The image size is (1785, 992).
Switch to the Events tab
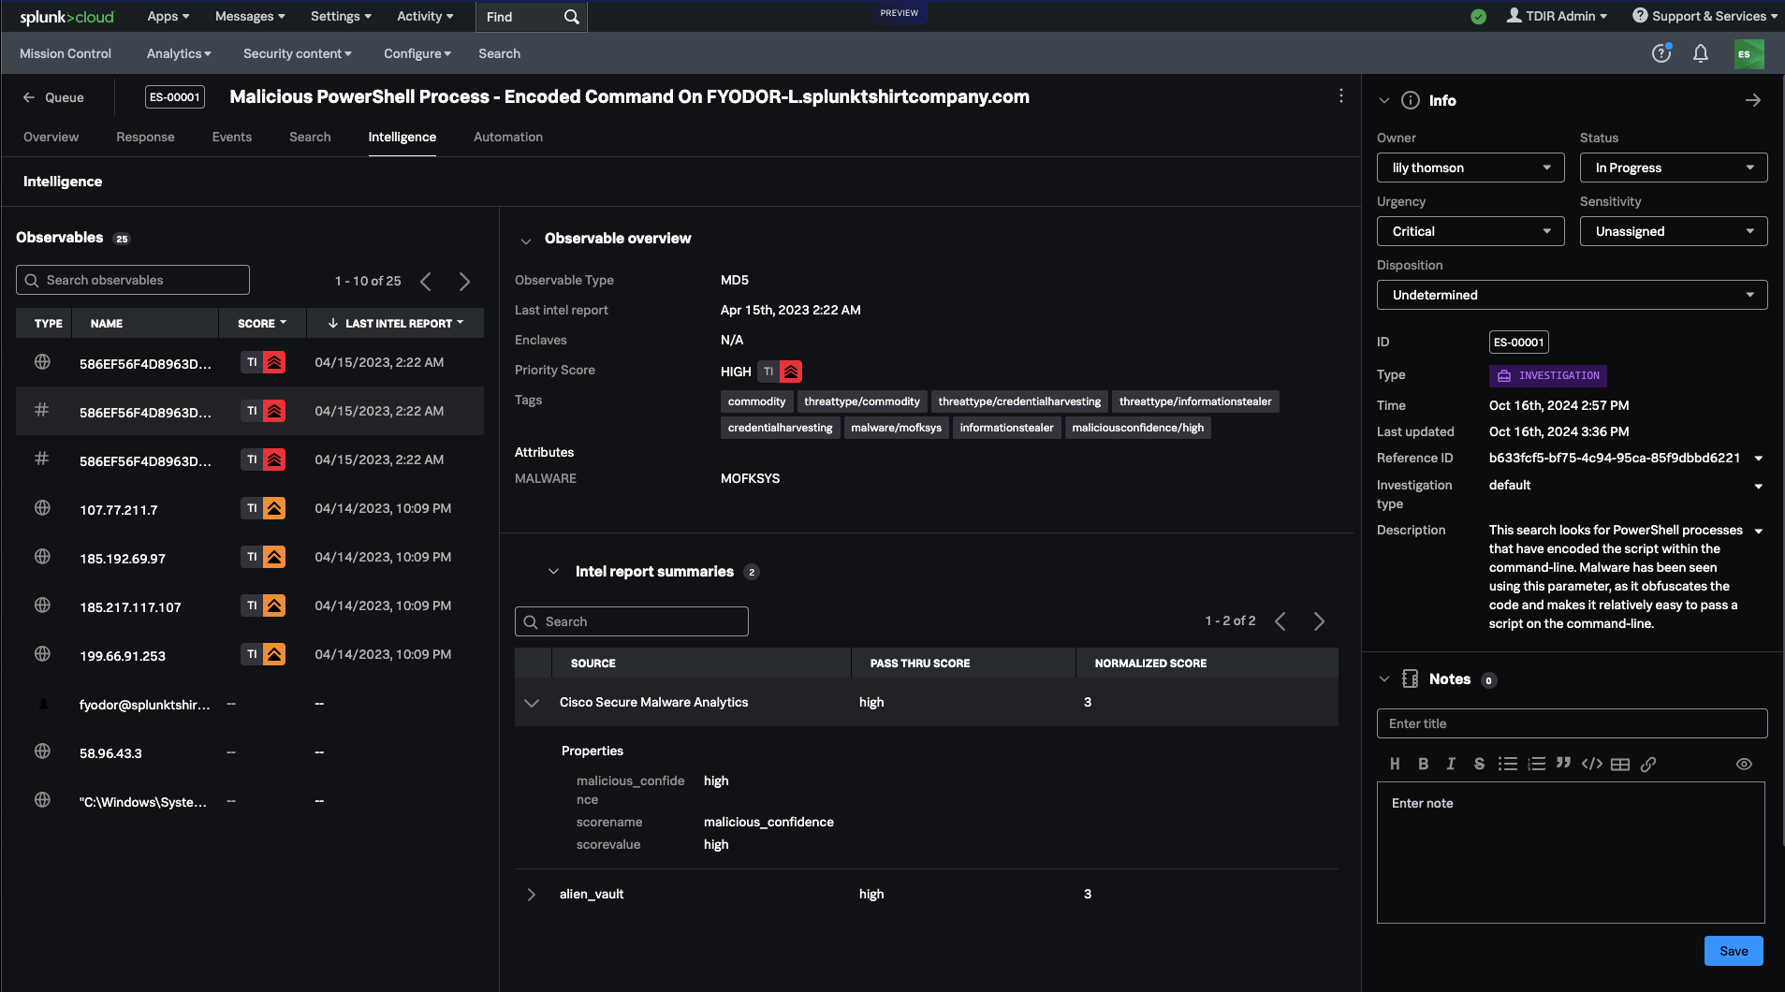pyautogui.click(x=232, y=137)
